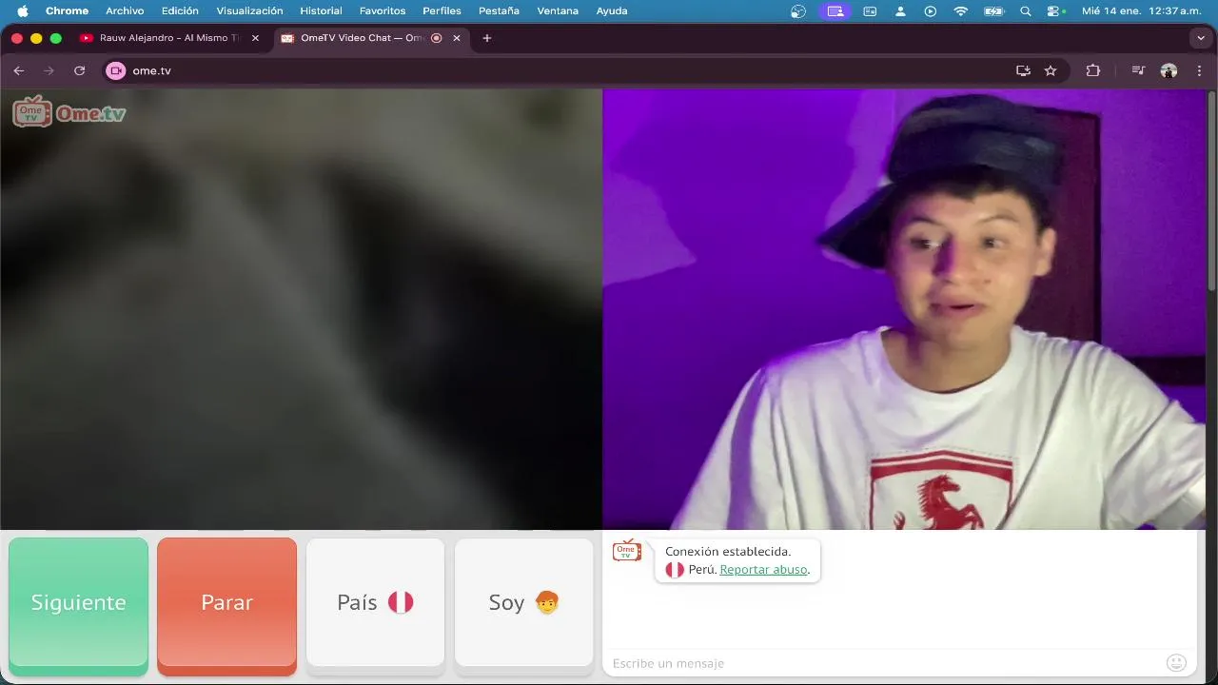Open the window-layout menu bar icon
Viewport: 1218px width, 685px height.
tap(870, 11)
